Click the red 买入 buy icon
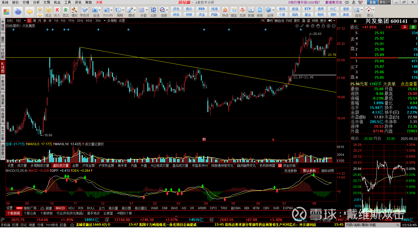This screenshot has height=228, width=418. pos(57,10)
